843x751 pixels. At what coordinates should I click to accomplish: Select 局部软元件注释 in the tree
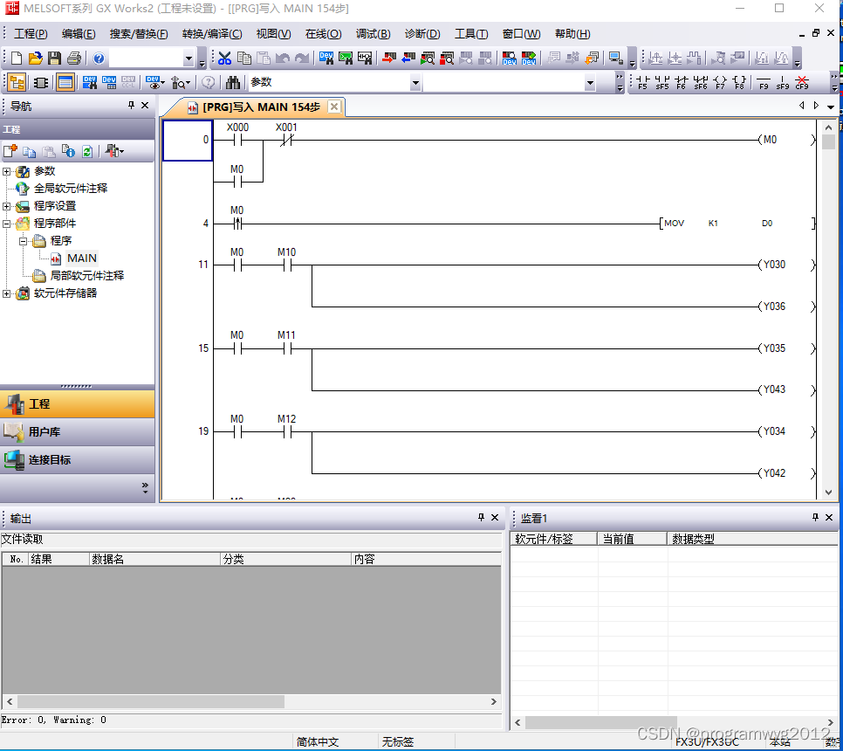tap(86, 276)
